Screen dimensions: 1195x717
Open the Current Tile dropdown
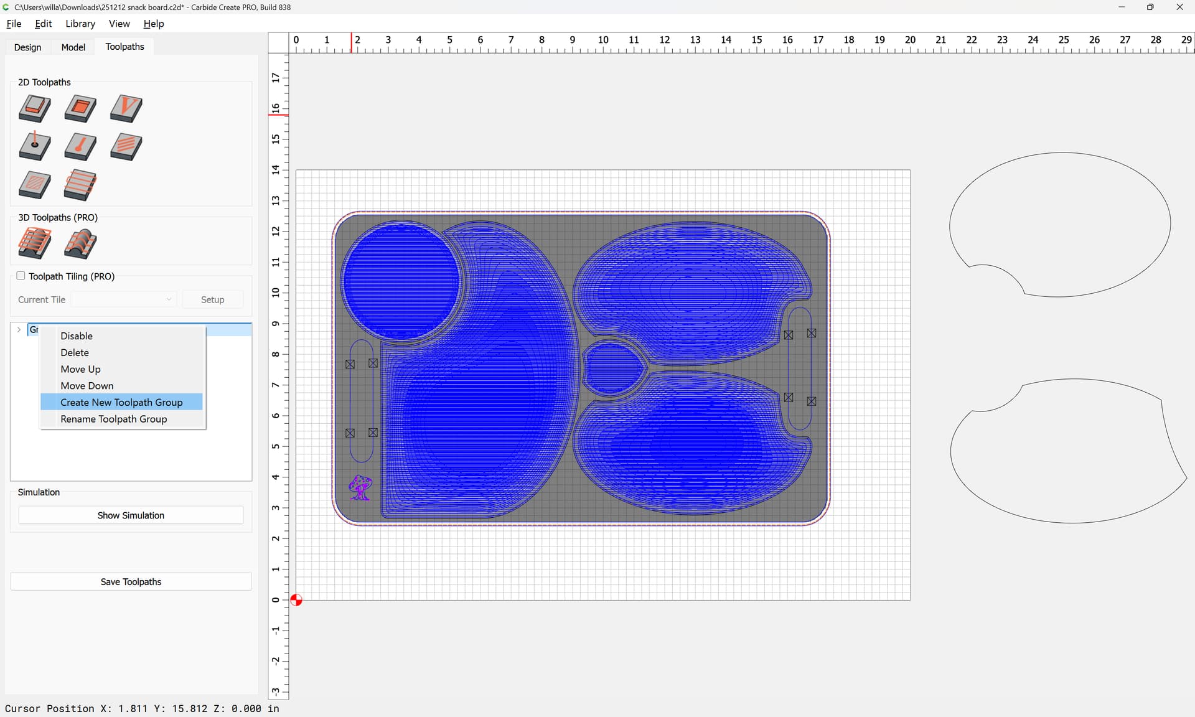[x=124, y=299]
